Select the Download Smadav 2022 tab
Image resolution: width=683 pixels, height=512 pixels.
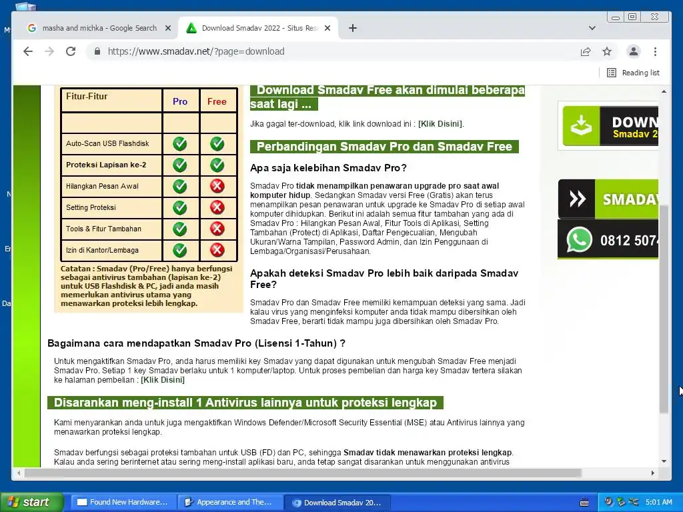[257, 28]
